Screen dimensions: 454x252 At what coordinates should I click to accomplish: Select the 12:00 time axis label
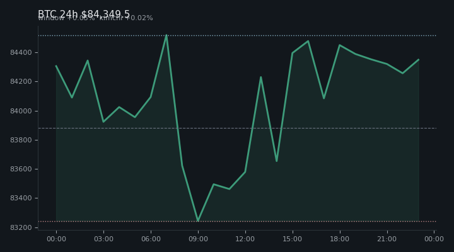coord(245,239)
